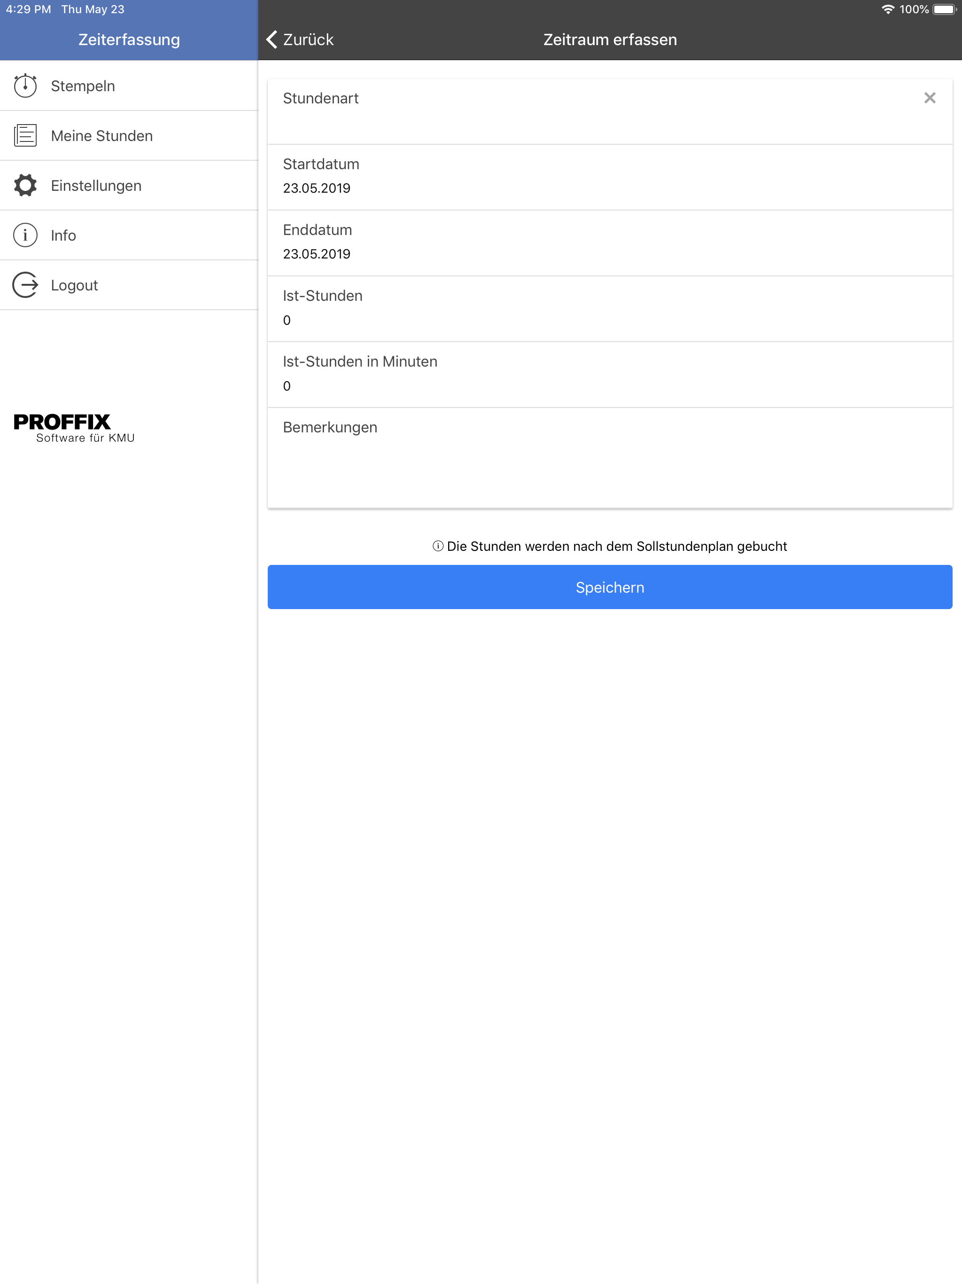Open Info via the info circle icon
This screenshot has height=1284, width=962.
[25, 235]
